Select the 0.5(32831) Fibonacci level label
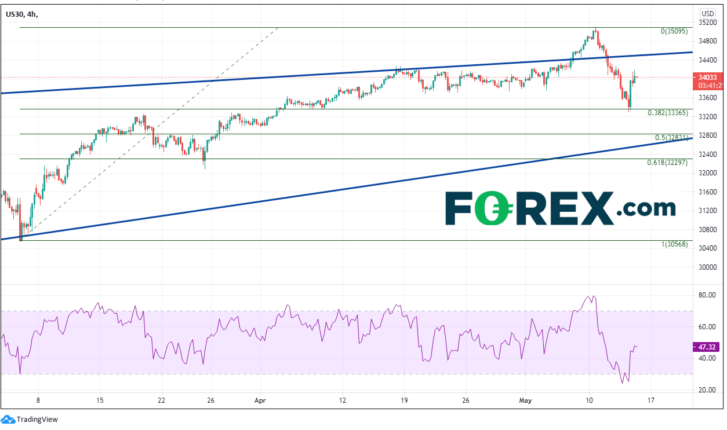The width and height of the screenshot is (727, 430). [x=671, y=138]
